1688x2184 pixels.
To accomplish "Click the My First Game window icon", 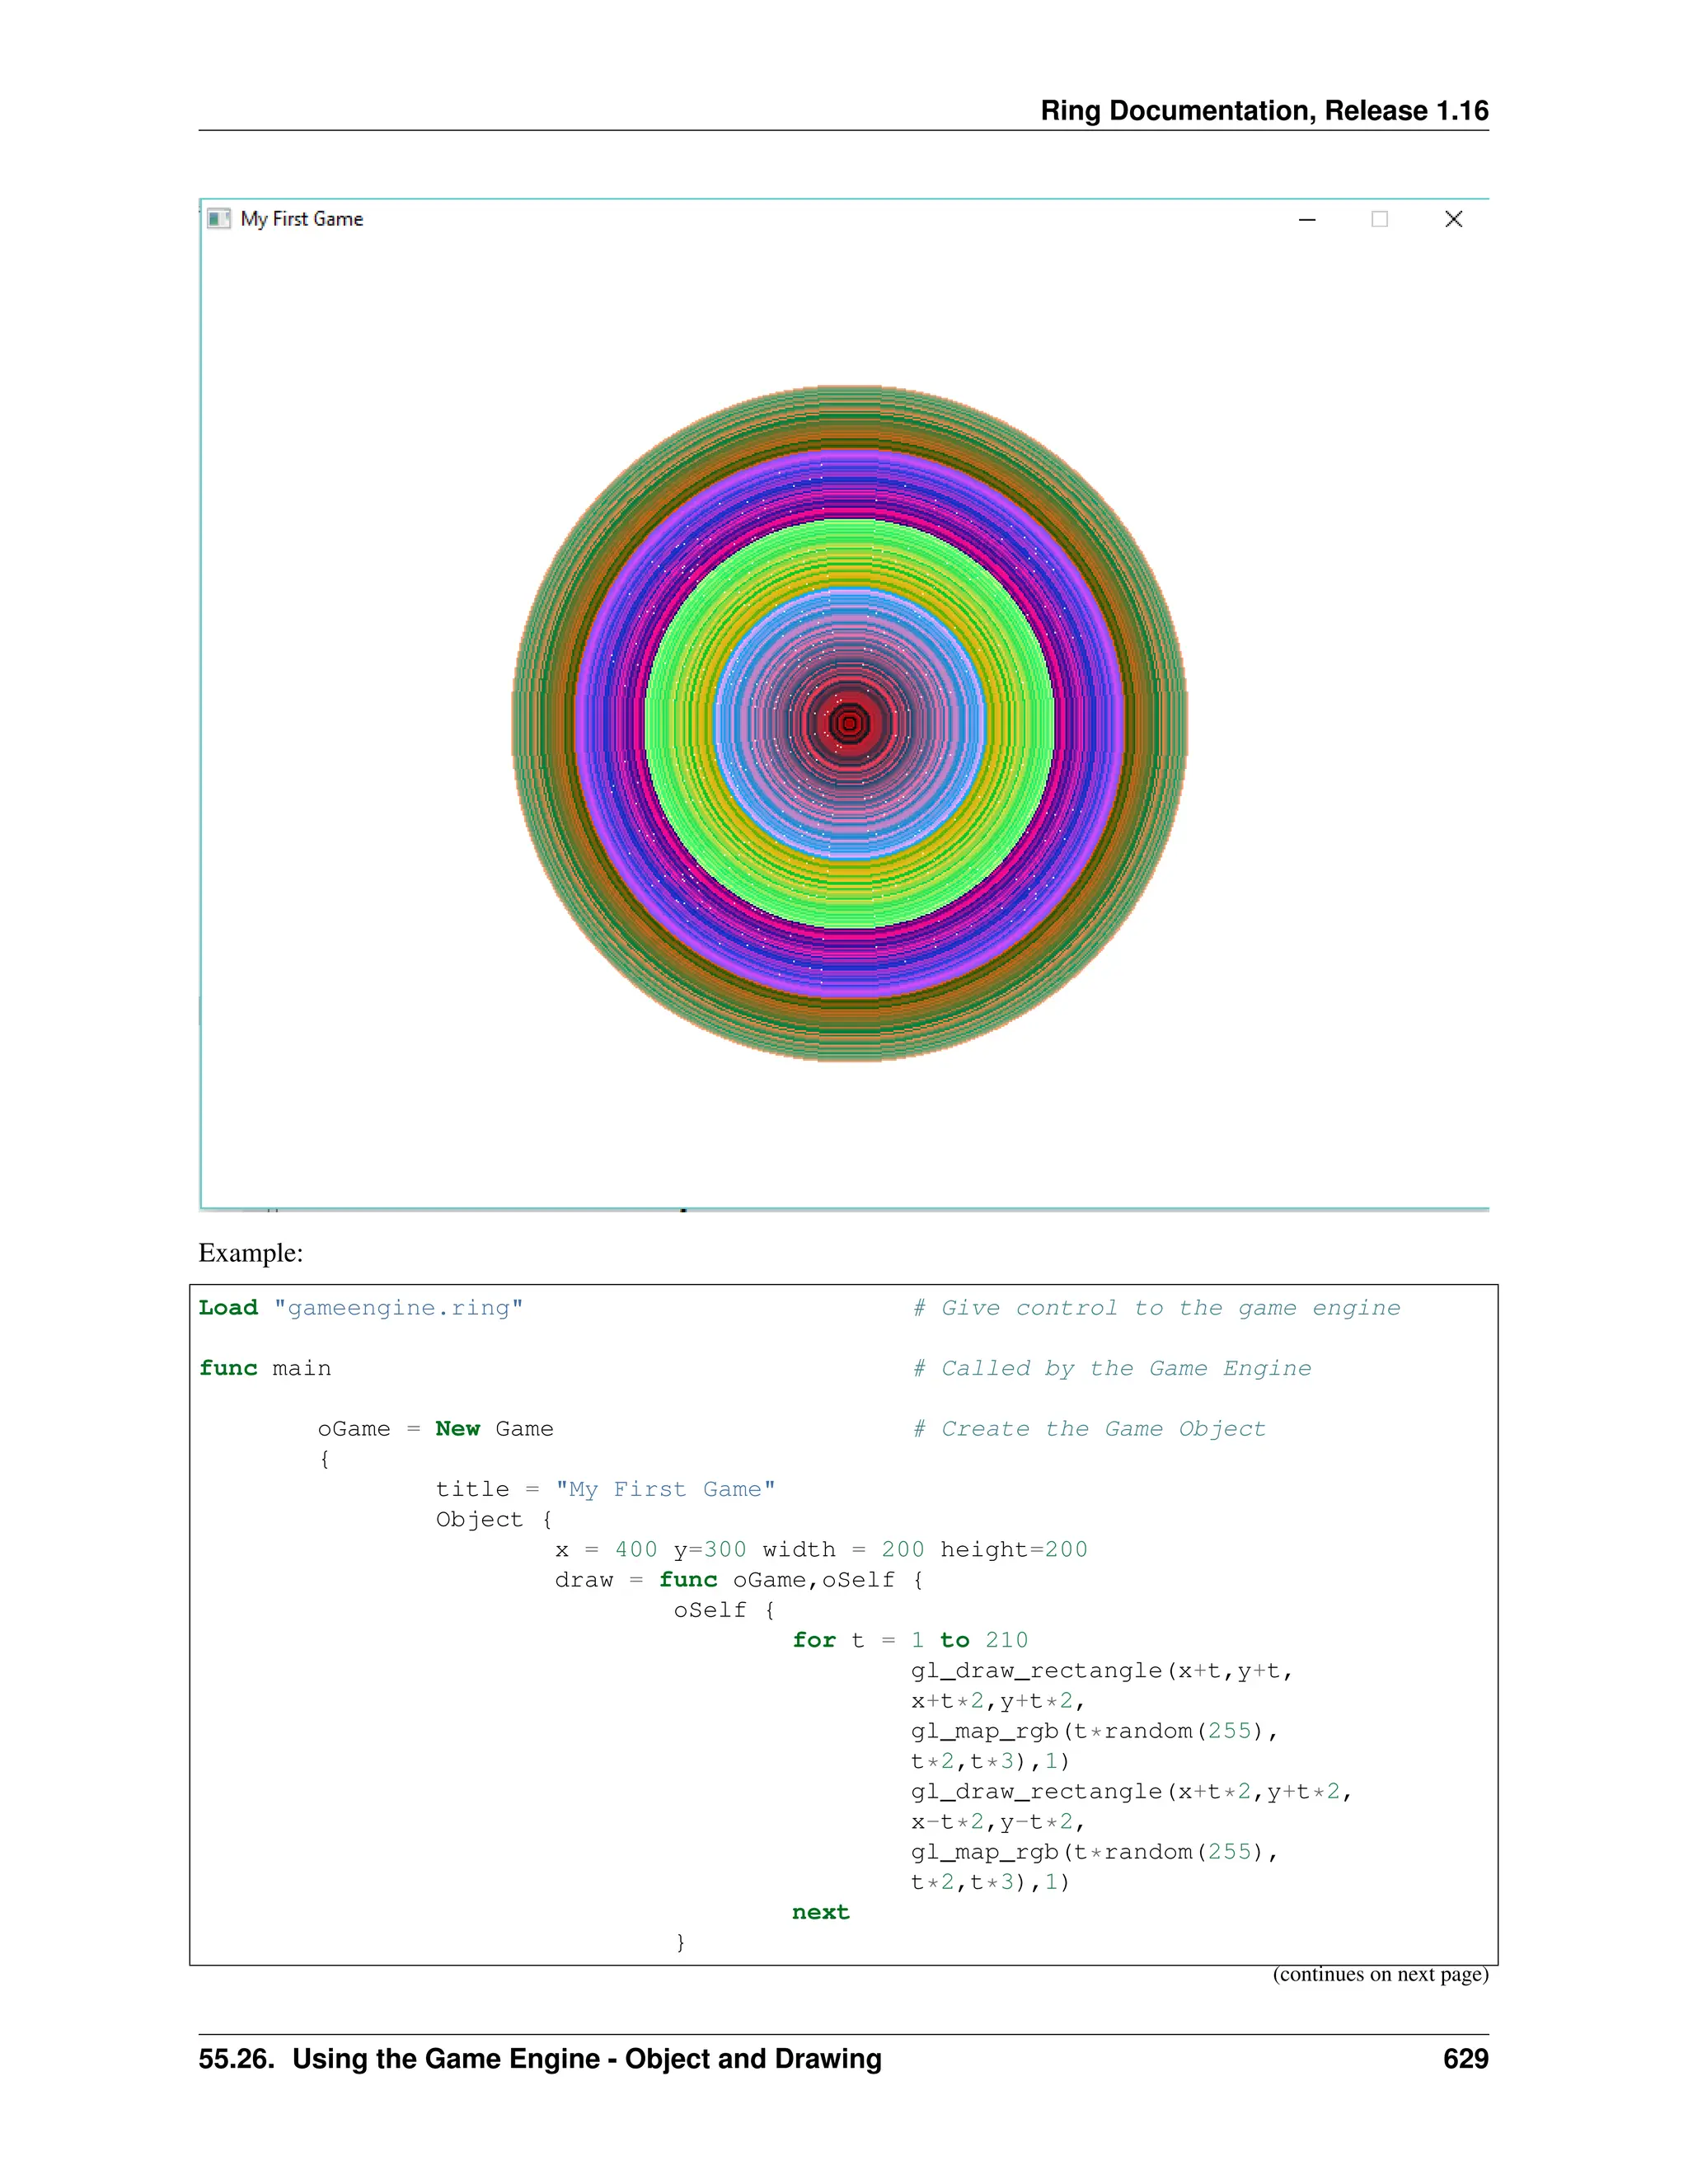I will click(218, 218).
